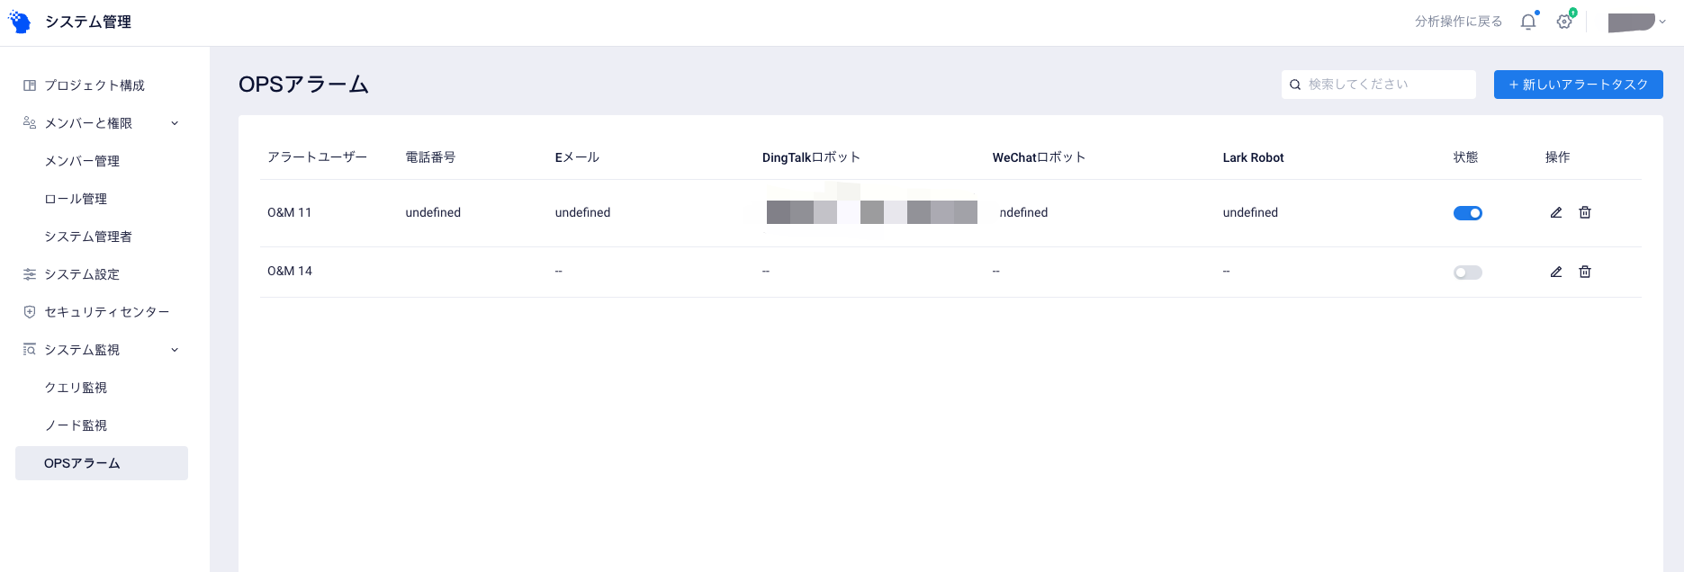Click the プロジェクト構成 sidebar icon
Image resolution: width=1684 pixels, height=572 pixels.
tap(30, 85)
